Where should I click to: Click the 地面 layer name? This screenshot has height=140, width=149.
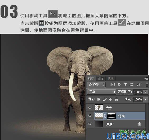click(x=121, y=116)
